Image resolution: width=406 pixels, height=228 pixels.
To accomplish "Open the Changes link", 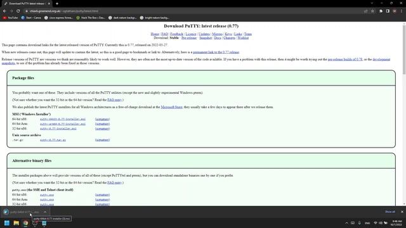I will point(229,38).
